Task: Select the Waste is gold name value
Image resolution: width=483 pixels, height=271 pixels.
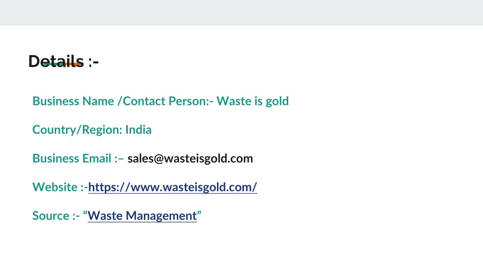Action: [252, 102]
